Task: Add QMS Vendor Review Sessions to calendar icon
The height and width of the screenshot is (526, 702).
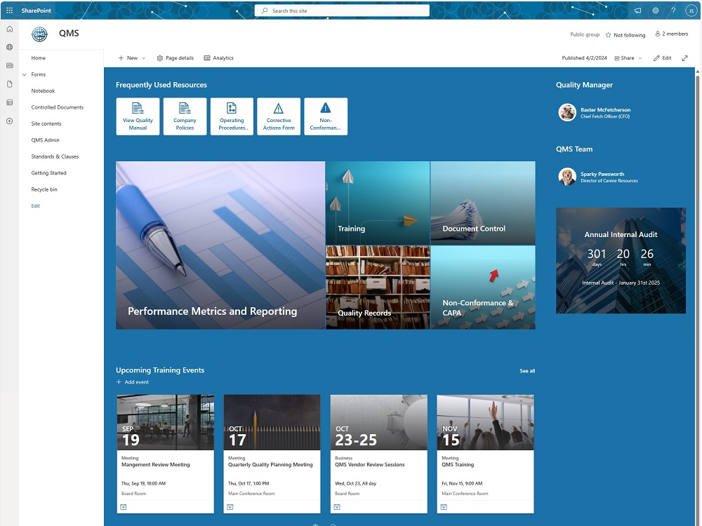Action: point(337,507)
